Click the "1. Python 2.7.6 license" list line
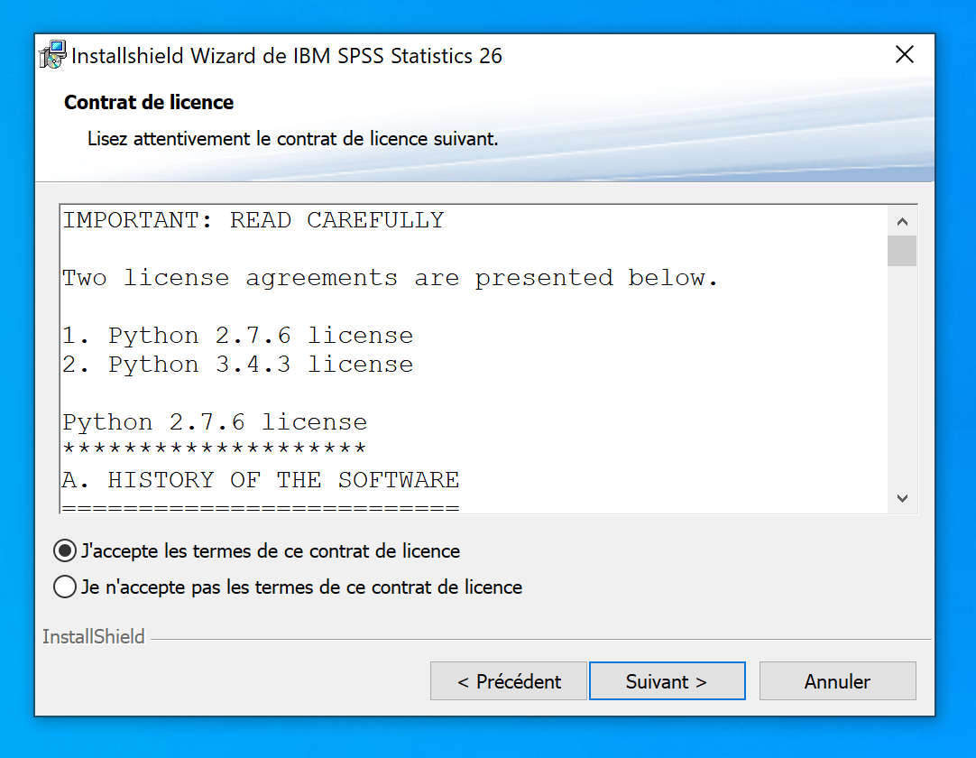 click(238, 336)
